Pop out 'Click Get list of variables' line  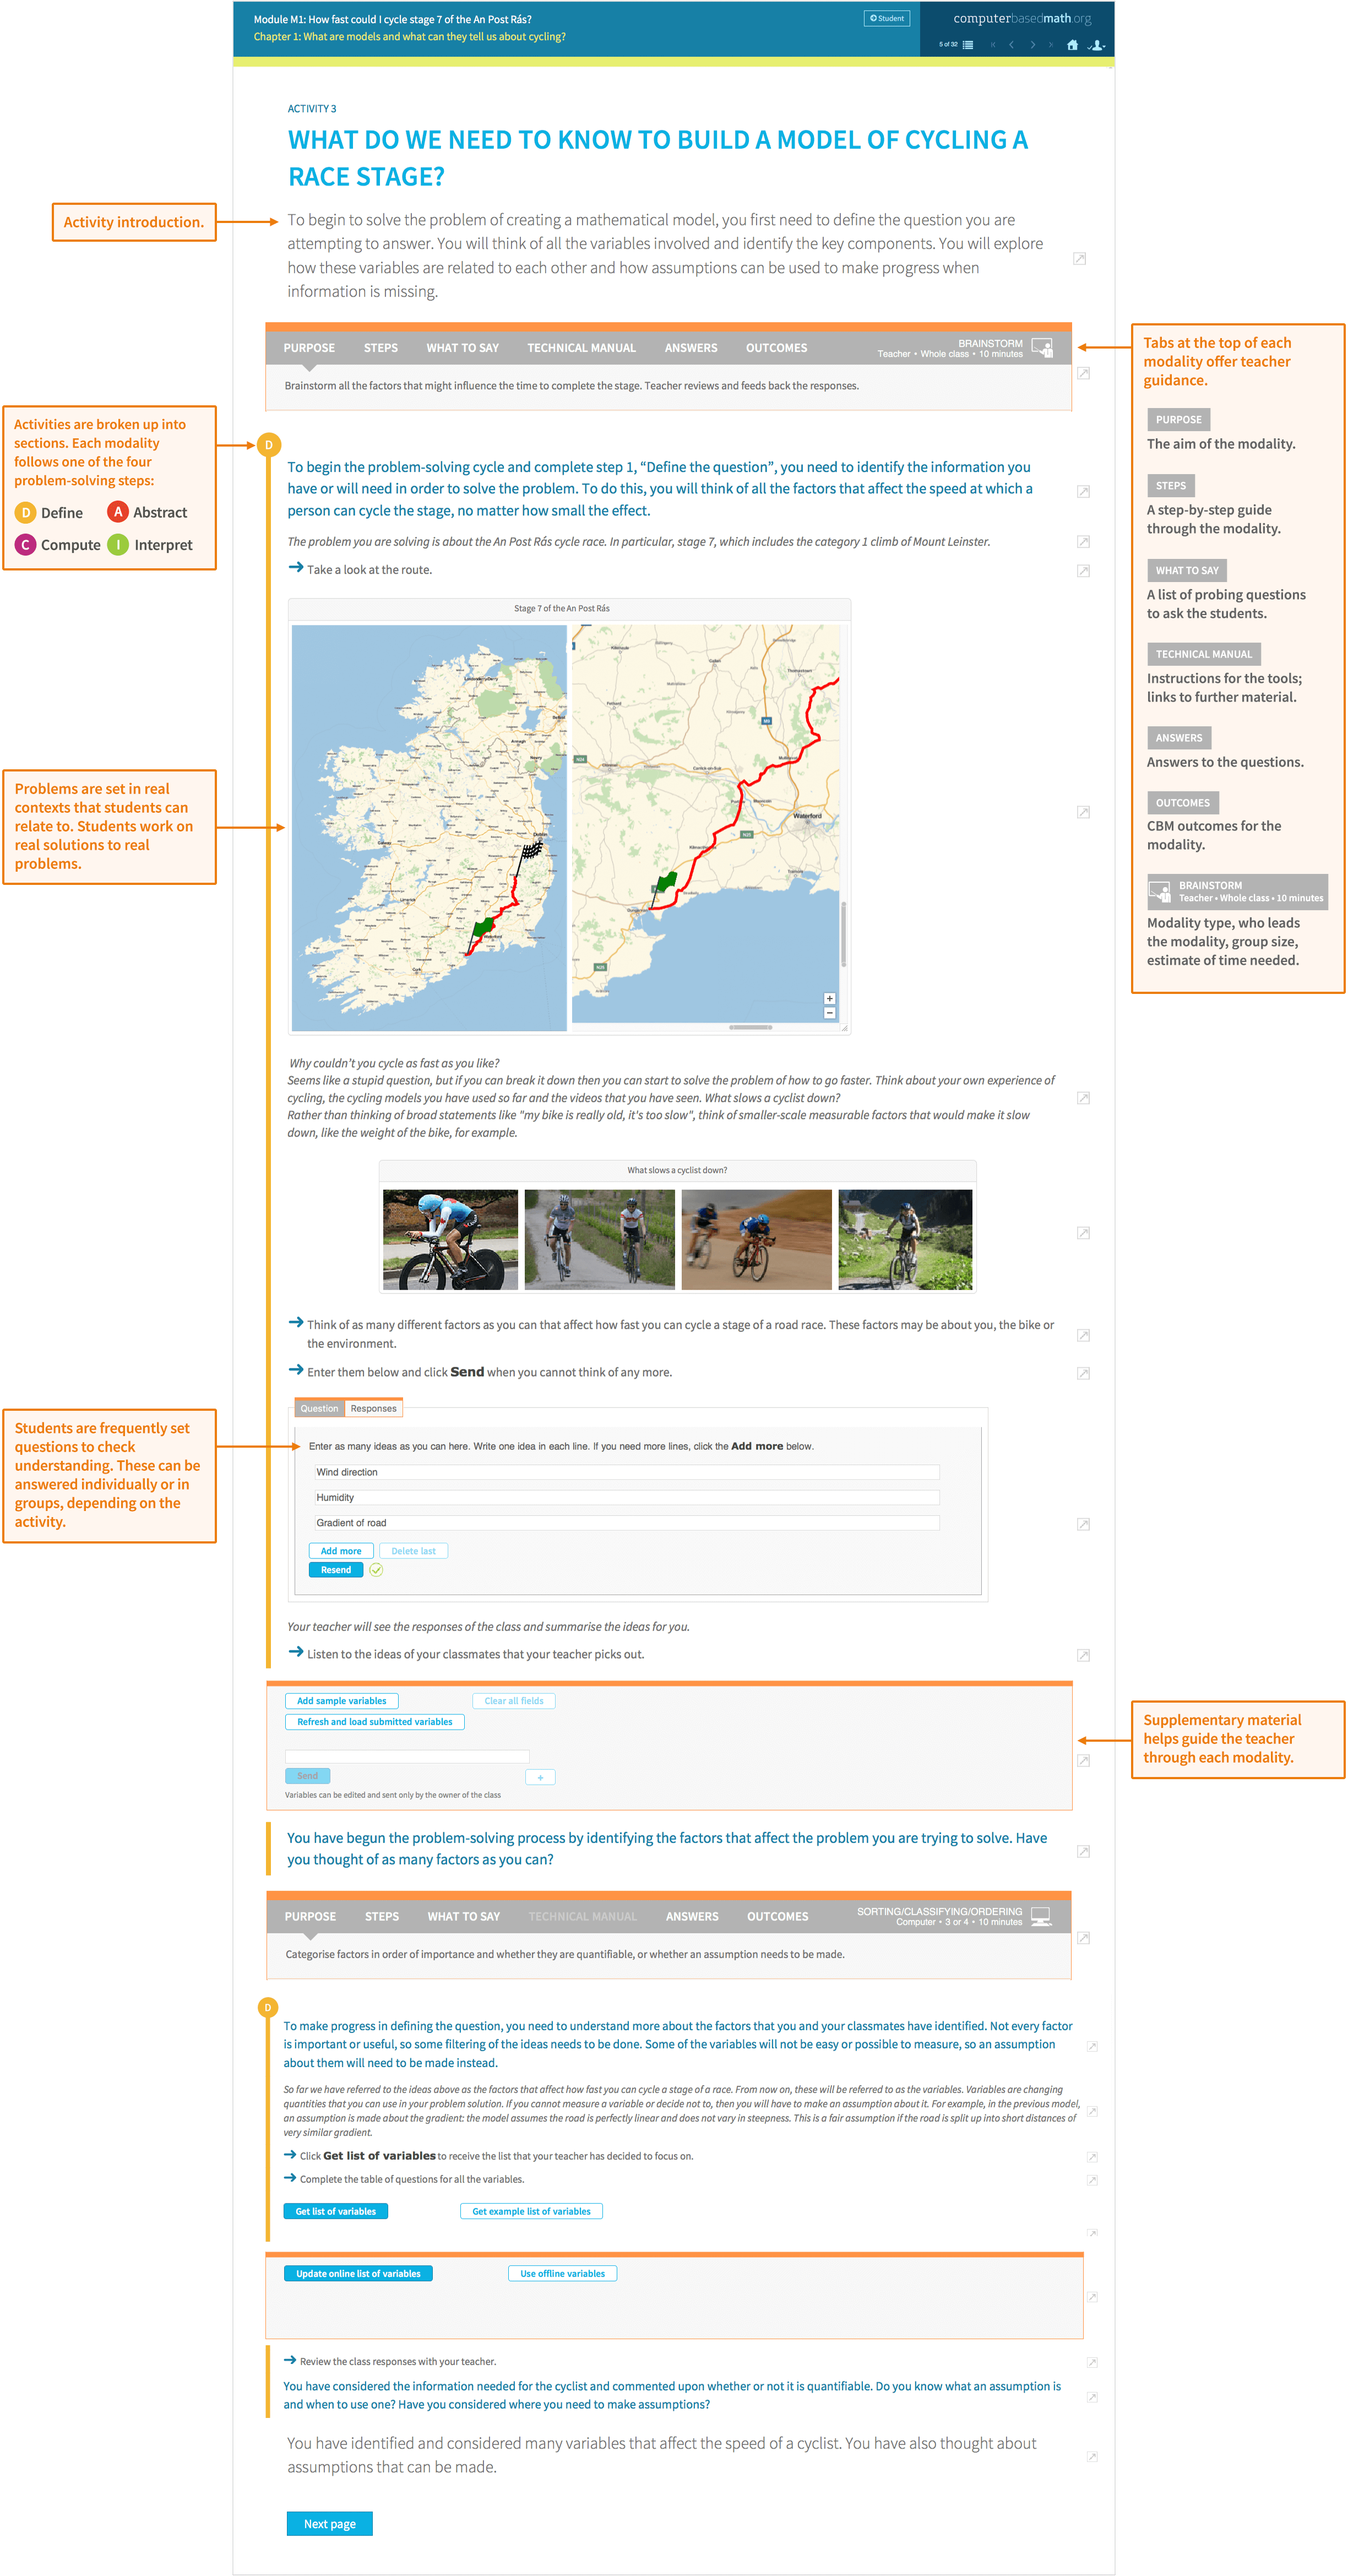(x=1092, y=2157)
